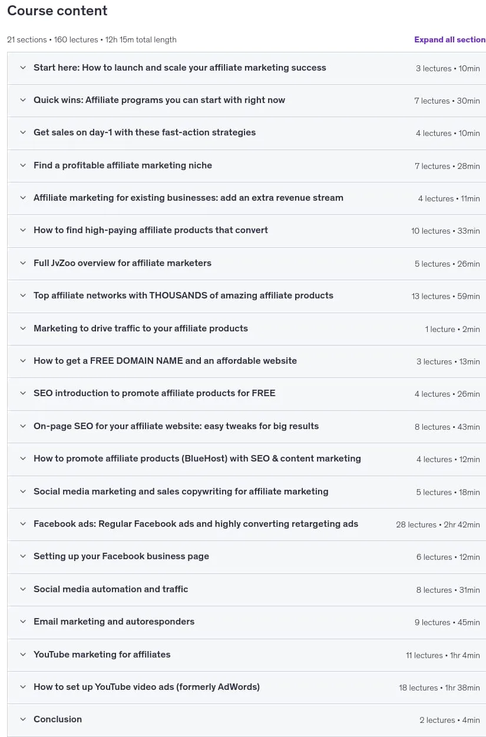This screenshot has height=737, width=486.
Task: Expand the 'Facebook ads' section with 28 lectures
Action: coord(247,524)
